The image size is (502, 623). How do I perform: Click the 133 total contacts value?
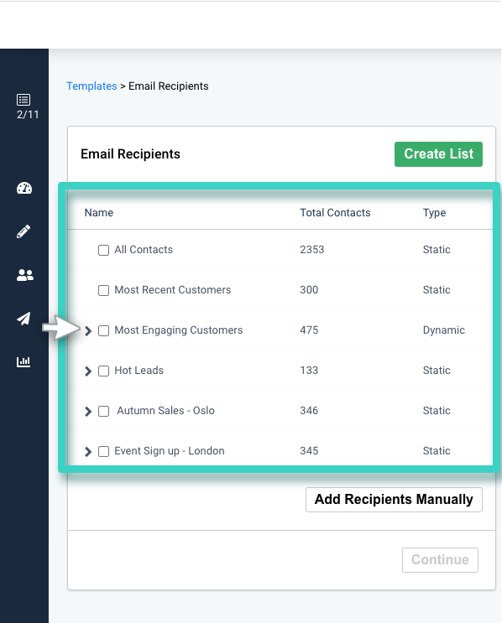[309, 371]
